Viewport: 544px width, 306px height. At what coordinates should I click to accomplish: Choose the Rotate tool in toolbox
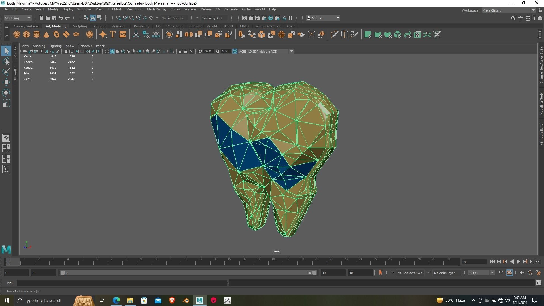(6, 93)
